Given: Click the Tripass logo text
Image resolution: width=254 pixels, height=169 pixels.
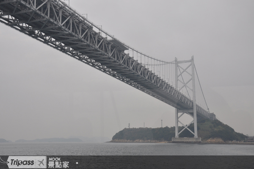Looking at the screenshot, I should [22, 162].
